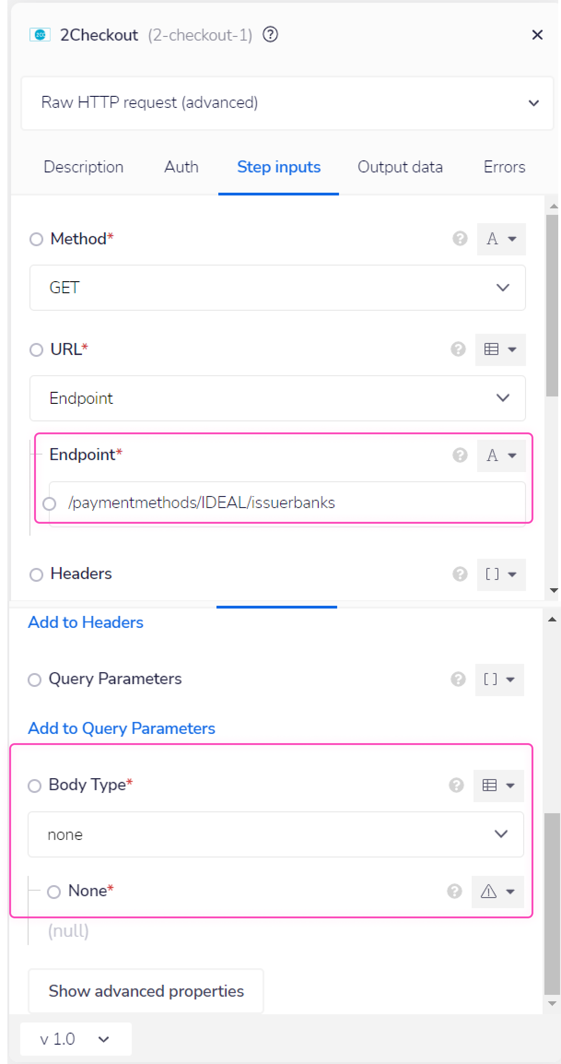Switch to the Output data tab
Image resolution: width=561 pixels, height=1064 pixels.
pos(400,167)
